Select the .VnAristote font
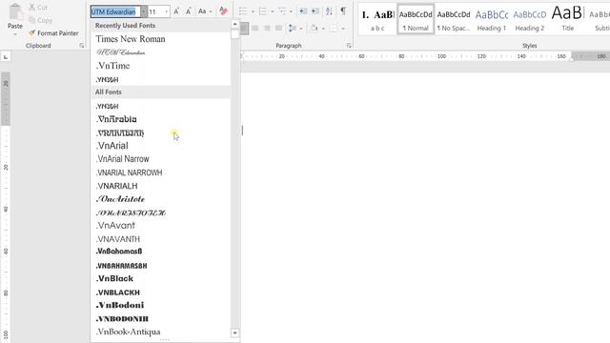 161,199
